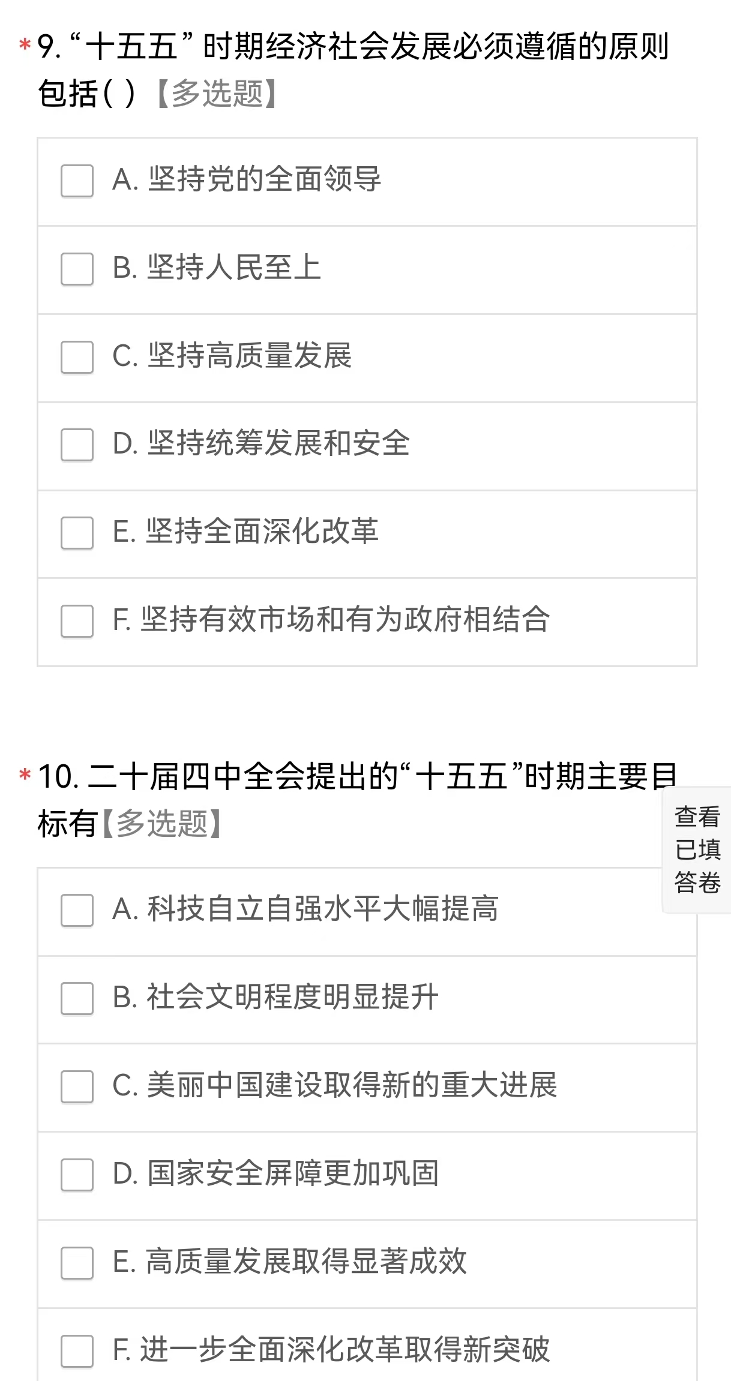Click the 坚持统筹发展和安全 option label
Screen dimensions: 731x1381
click(278, 444)
